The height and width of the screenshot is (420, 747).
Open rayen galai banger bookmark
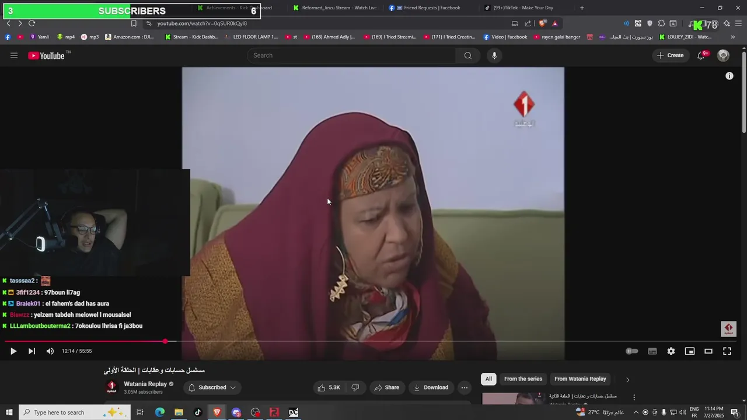click(x=556, y=37)
